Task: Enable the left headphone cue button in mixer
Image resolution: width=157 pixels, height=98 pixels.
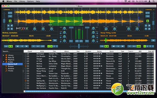Action: point(77,41)
